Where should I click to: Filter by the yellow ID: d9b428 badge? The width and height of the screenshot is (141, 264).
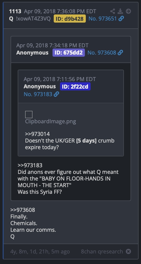70,18
